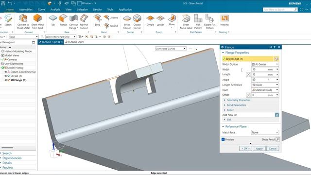This screenshot has height=175, width=311.
Task: Open the Match Face dropdown
Action: (x=265, y=132)
